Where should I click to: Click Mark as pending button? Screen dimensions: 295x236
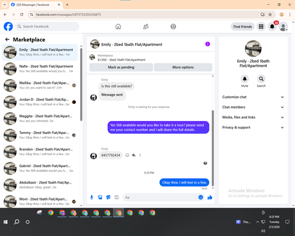click(121, 67)
